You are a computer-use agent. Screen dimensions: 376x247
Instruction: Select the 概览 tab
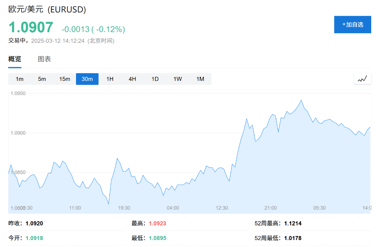pyautogui.click(x=15, y=59)
